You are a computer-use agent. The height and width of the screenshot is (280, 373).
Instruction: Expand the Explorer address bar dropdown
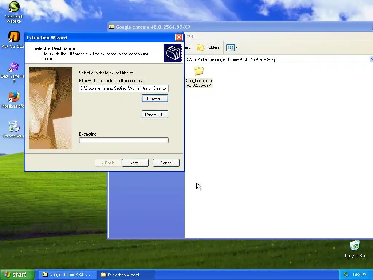pos(371,59)
